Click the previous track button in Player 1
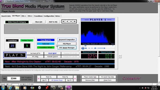Viewport: 160px width, 90px height. coord(89,48)
